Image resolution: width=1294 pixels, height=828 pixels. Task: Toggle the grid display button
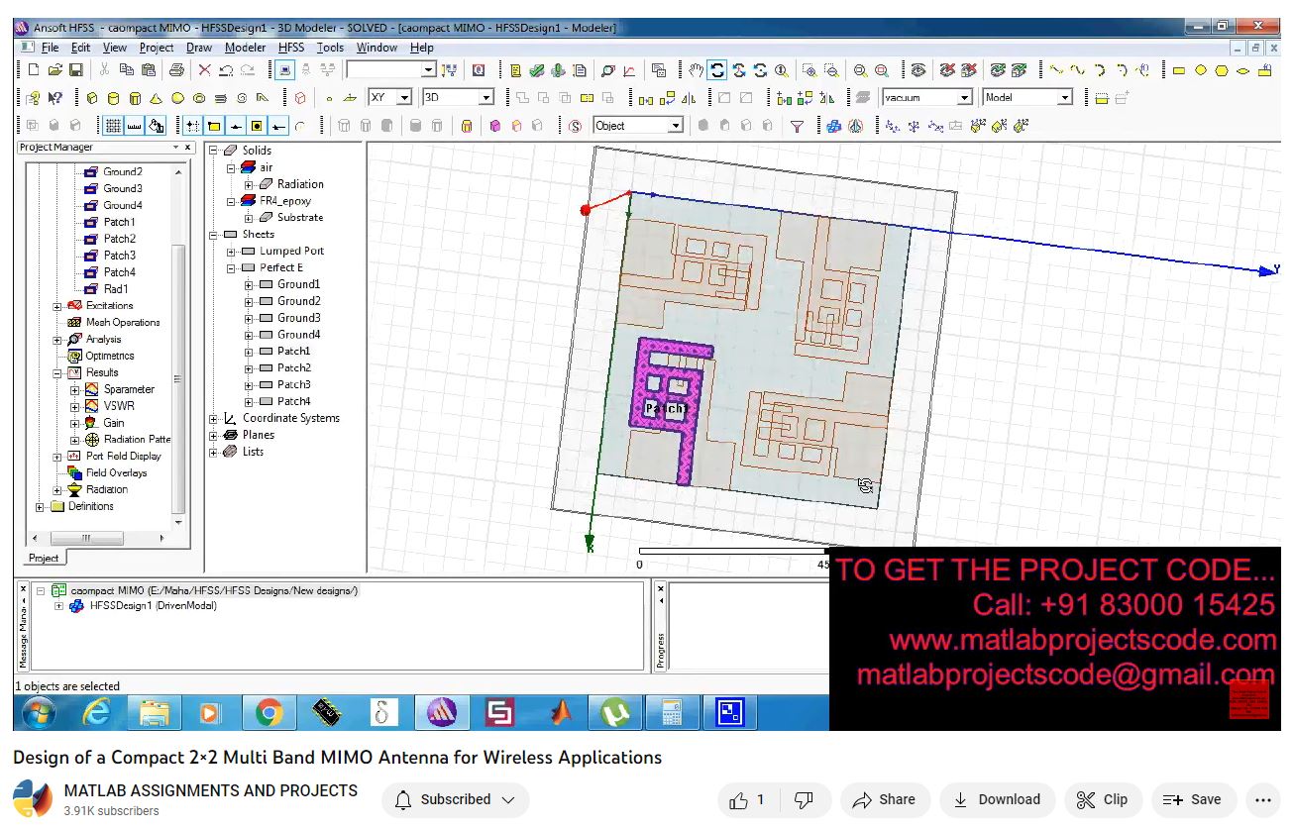click(x=113, y=126)
